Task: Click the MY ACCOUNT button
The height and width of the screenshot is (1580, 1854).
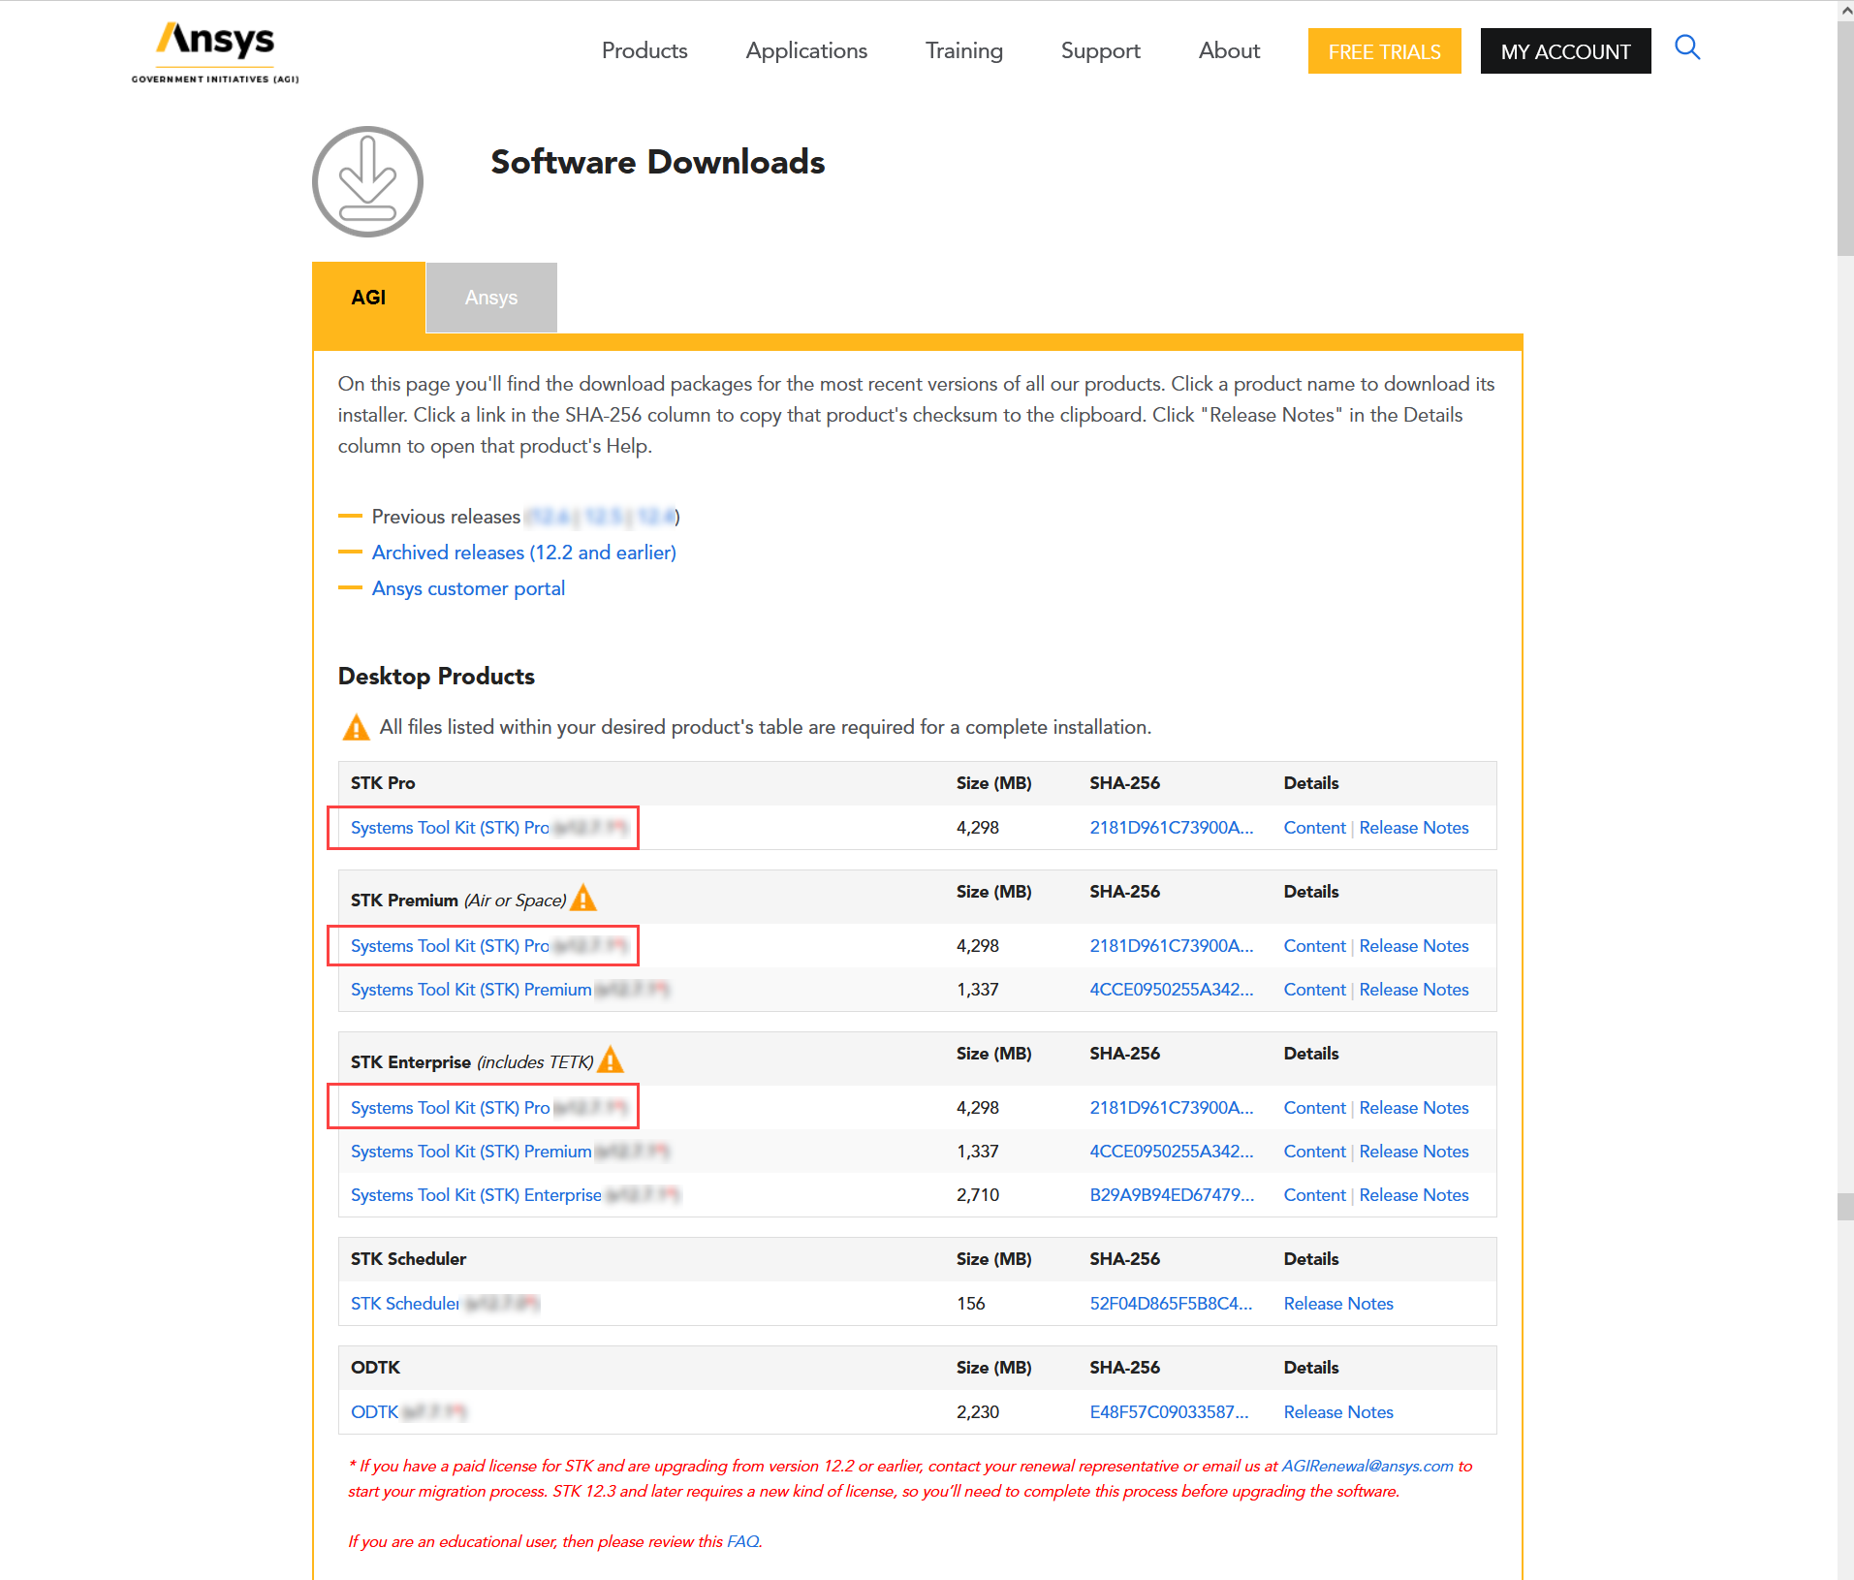Action: [1566, 51]
